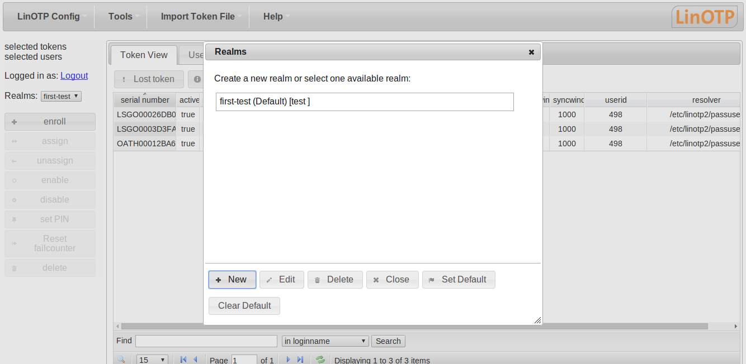Screen dimensions: 746x364
Task: Click the Clear Default button
Action: pos(244,306)
